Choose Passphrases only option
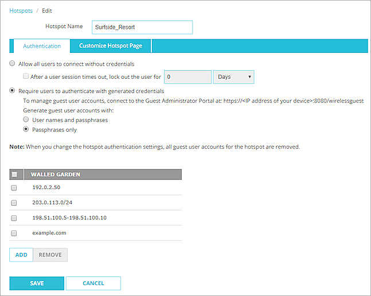 tap(26, 130)
